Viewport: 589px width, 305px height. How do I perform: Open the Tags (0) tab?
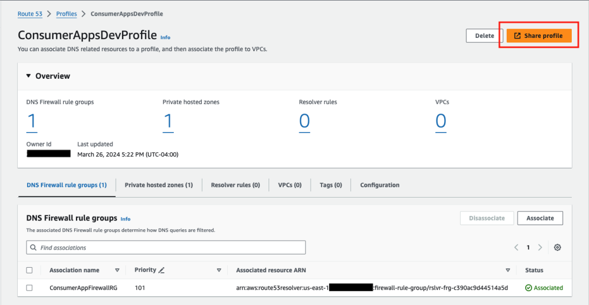click(331, 185)
